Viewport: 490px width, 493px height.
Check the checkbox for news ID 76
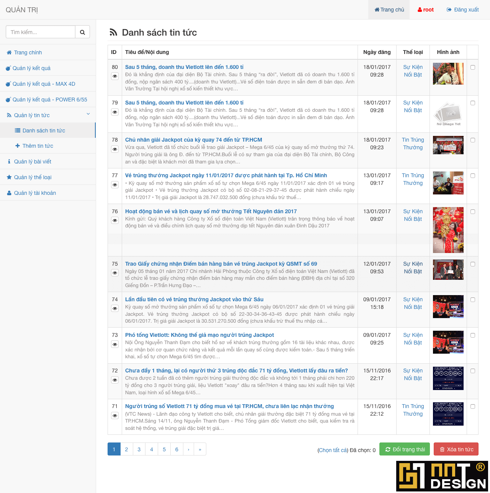(x=473, y=212)
